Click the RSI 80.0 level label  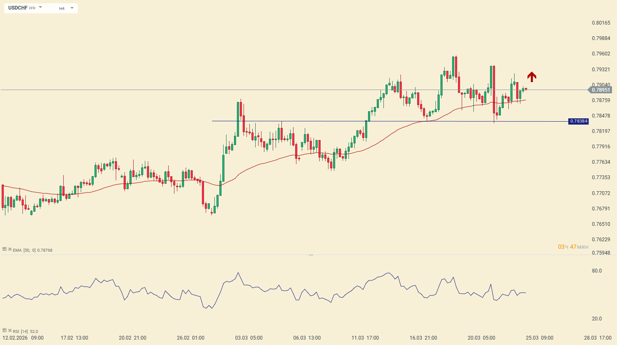[597, 271]
